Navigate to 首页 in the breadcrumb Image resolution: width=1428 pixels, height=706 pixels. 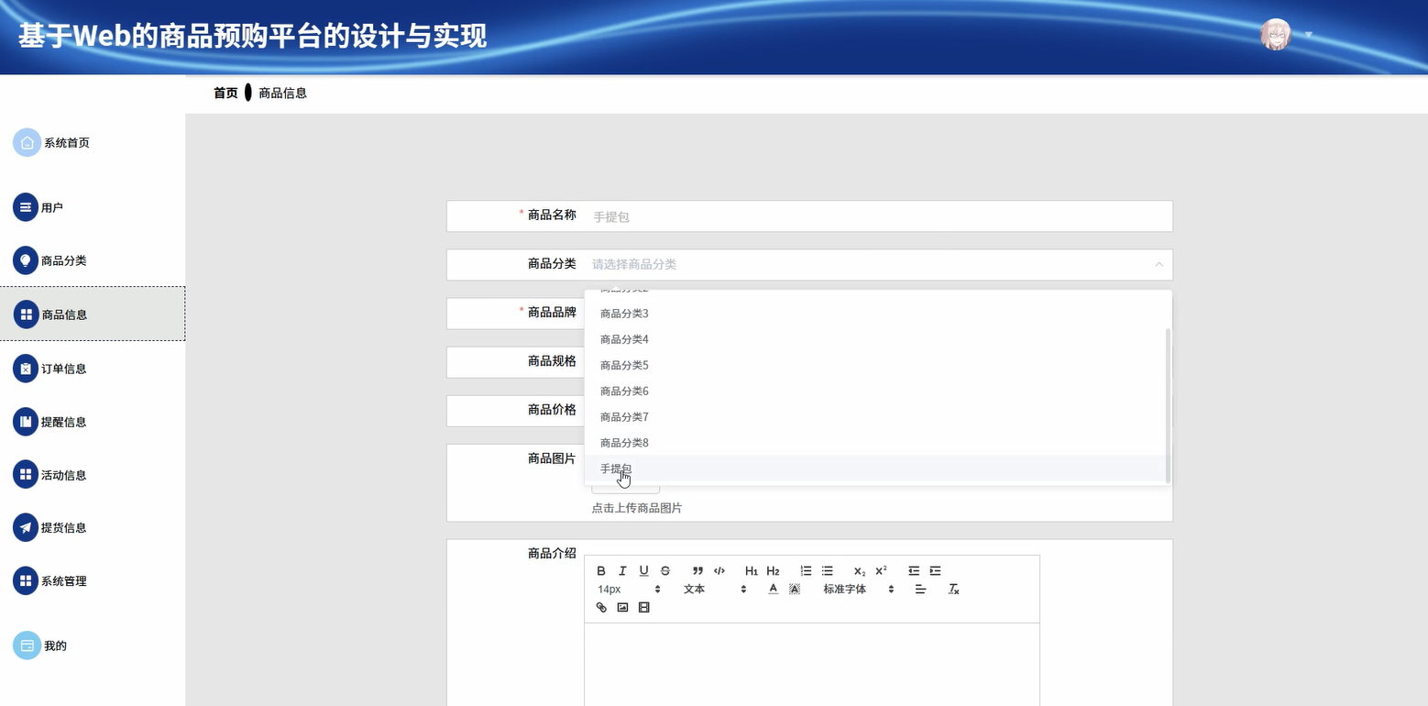pos(225,93)
